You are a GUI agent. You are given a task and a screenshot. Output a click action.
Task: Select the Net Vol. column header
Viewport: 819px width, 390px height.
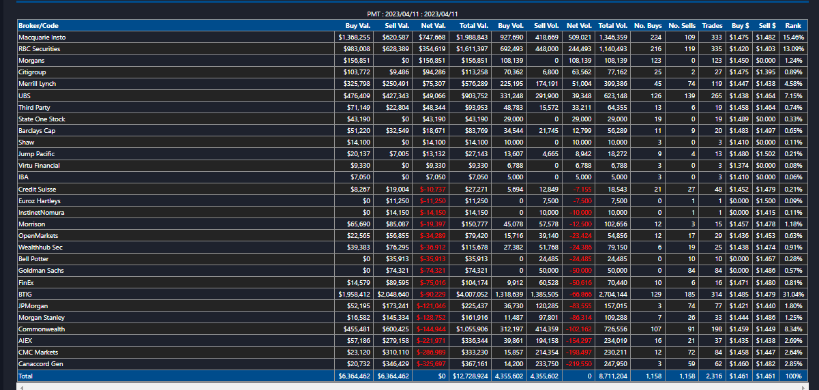coord(580,25)
